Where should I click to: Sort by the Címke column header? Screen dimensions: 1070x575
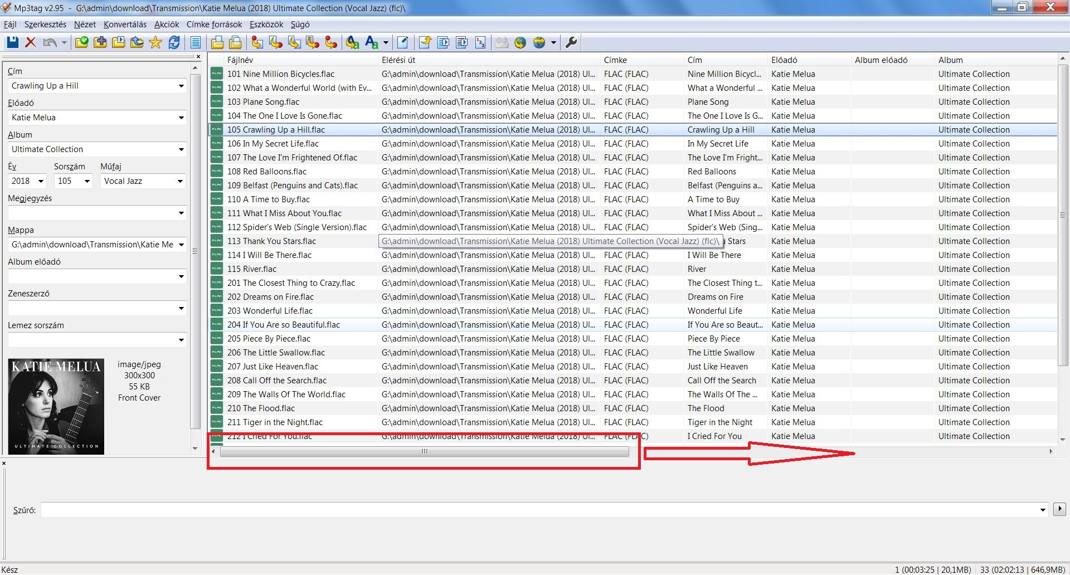pos(641,60)
